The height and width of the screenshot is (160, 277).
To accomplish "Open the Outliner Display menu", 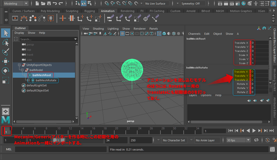I will 19,33.
